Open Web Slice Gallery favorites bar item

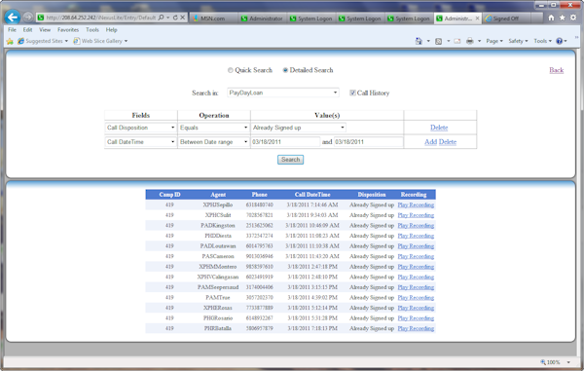[100, 41]
